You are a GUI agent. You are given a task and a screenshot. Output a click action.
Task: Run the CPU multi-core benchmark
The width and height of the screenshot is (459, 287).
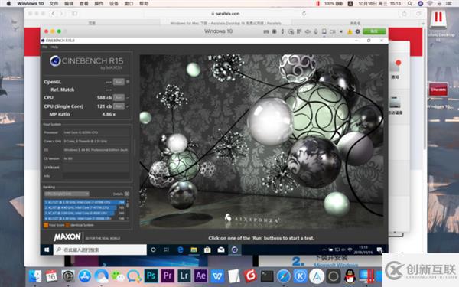[x=119, y=97]
